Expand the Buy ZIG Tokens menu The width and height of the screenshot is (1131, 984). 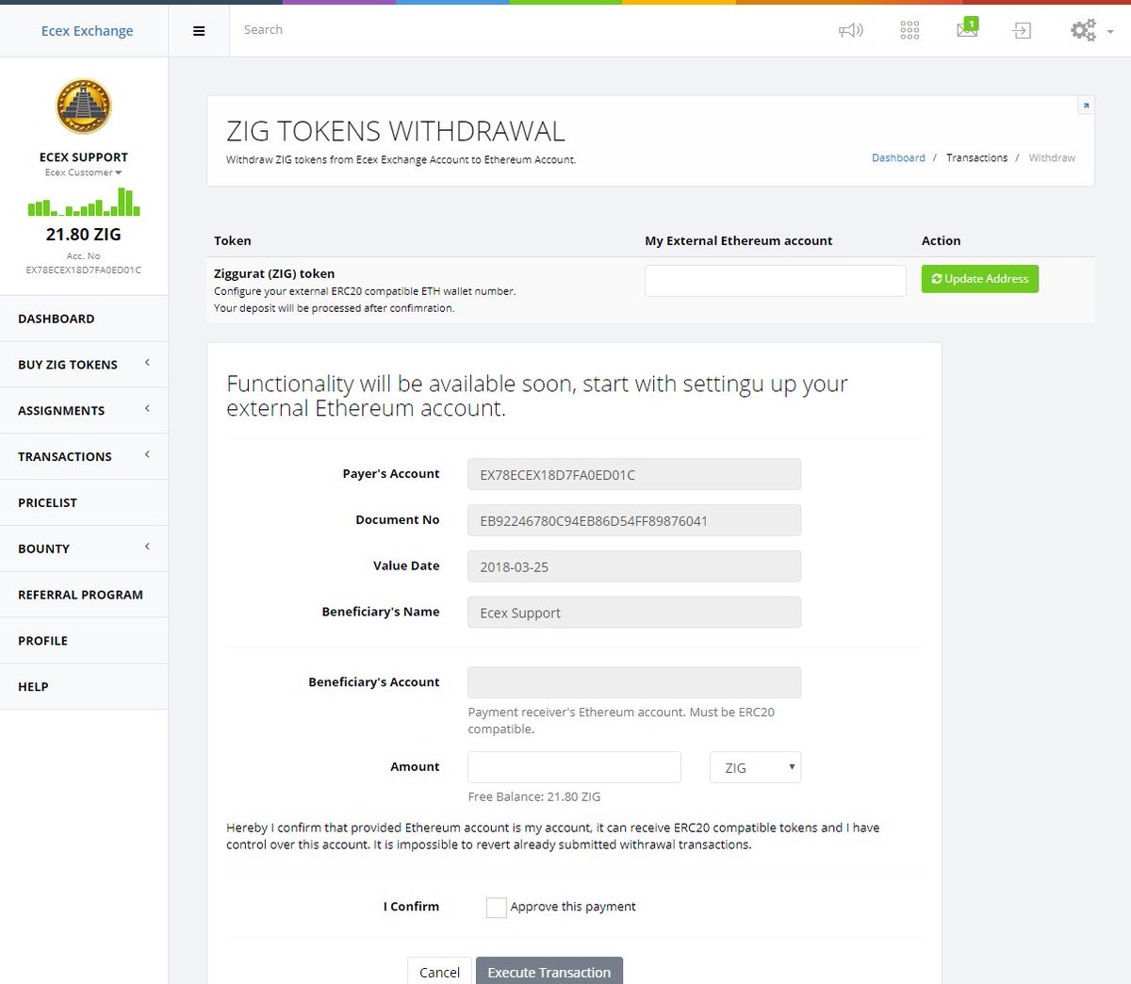[x=84, y=365]
